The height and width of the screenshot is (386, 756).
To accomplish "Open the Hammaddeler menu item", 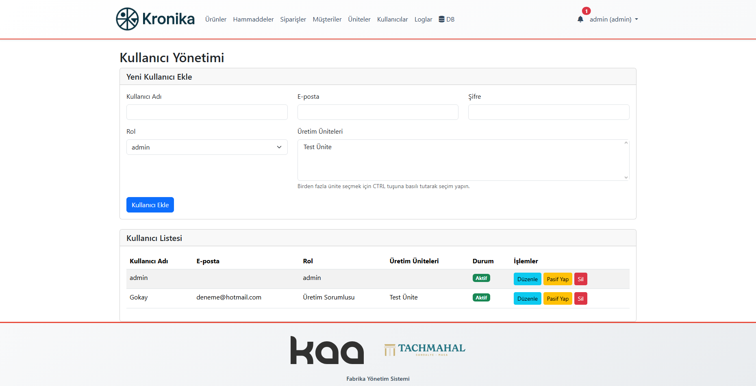I will pyautogui.click(x=253, y=19).
